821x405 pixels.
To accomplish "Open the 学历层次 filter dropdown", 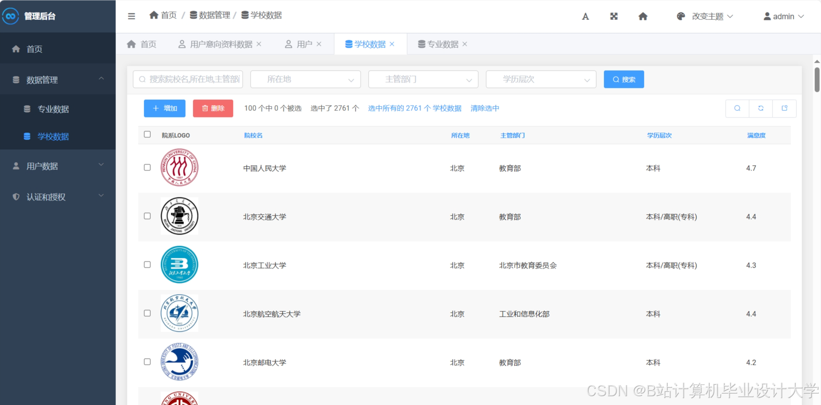I will (540, 79).
